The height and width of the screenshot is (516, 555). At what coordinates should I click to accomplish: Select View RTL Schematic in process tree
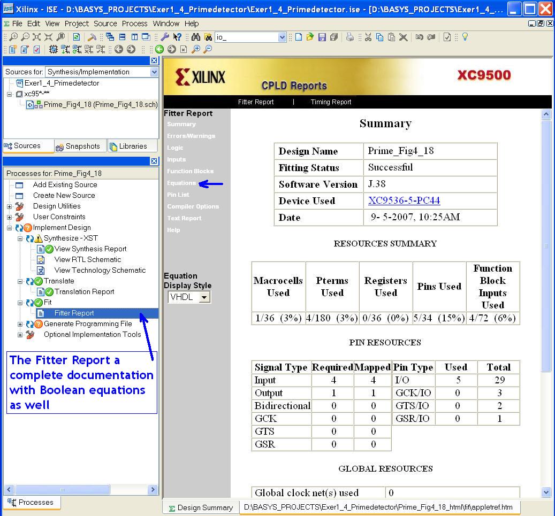pyautogui.click(x=87, y=259)
